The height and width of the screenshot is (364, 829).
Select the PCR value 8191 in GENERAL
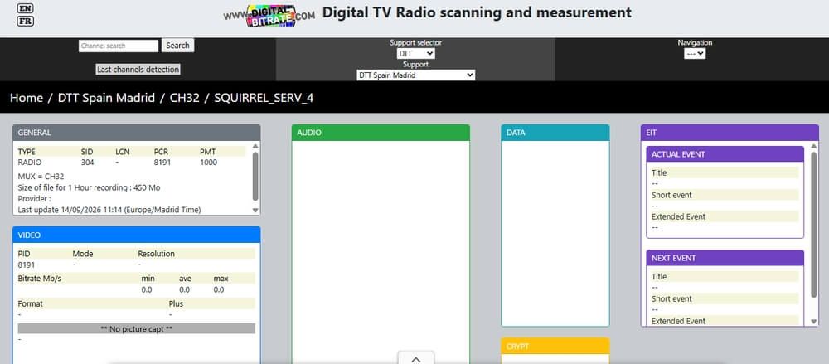pyautogui.click(x=162, y=163)
